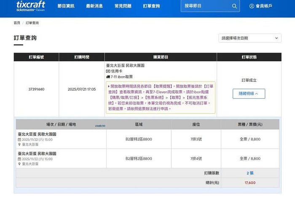Go to 最新消息 in the navigation bar
This screenshot has height=198, width=295.
[x=94, y=6]
